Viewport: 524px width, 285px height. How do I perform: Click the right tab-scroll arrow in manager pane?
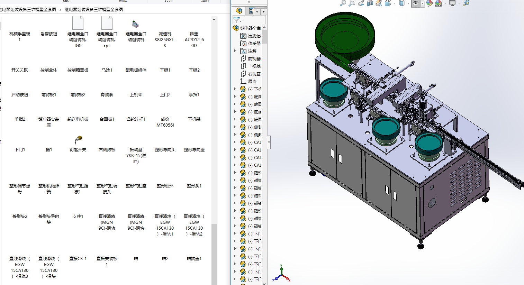(263, 11)
